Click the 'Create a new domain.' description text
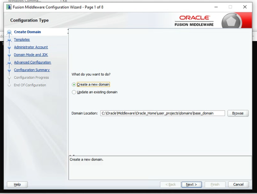 click(86, 160)
